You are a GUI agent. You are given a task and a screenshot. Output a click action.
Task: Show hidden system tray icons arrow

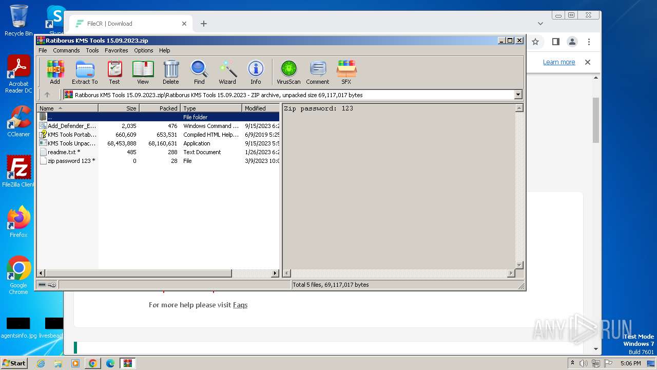572,363
